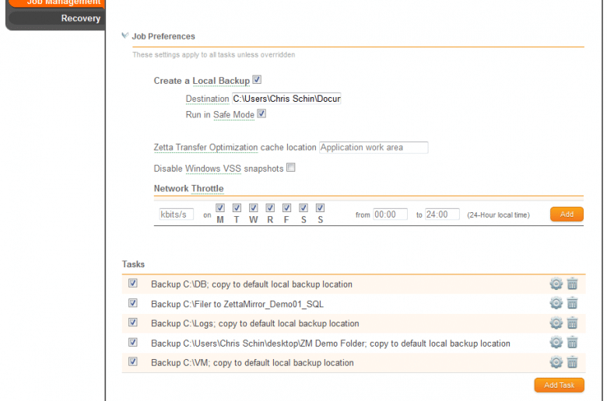Enable Disable Windows VSS snapshots checkbox
The image size is (607, 401).
point(291,167)
